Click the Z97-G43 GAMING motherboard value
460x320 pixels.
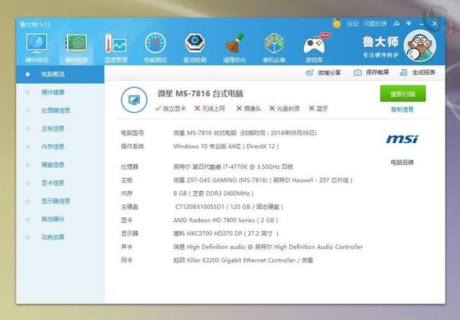263,180
